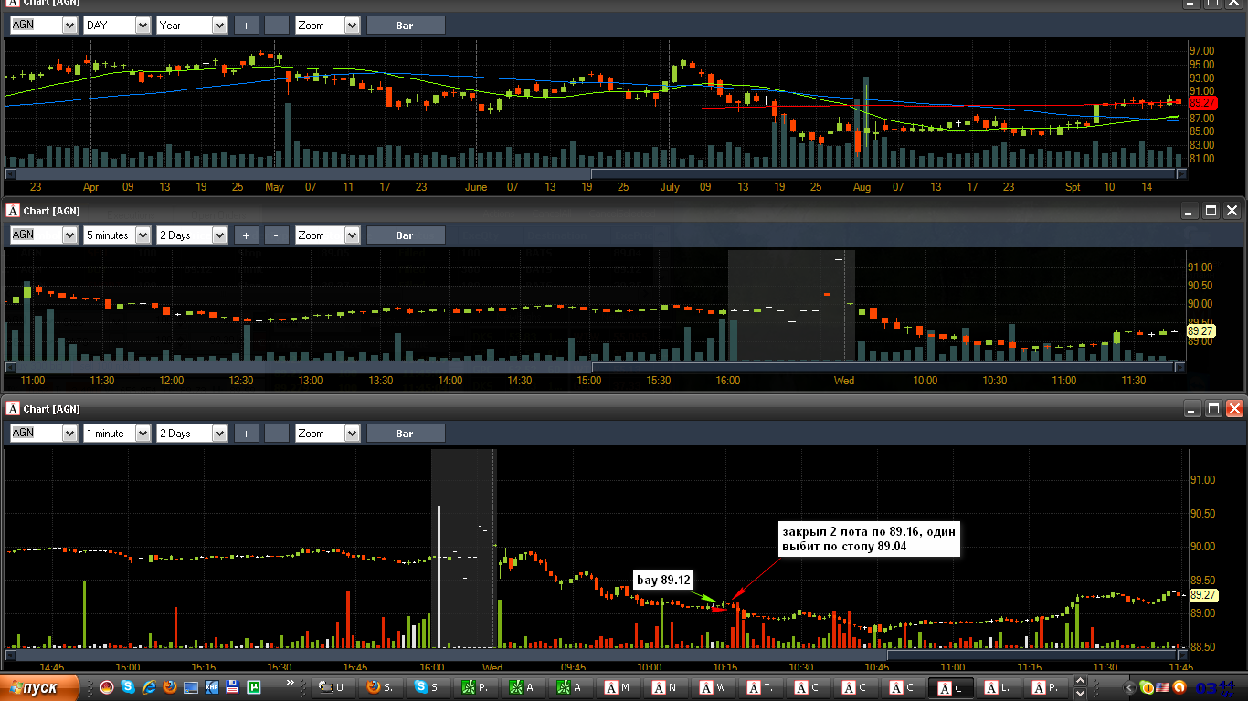Switch to the T taskbar window
1248x701 pixels.
point(762,688)
